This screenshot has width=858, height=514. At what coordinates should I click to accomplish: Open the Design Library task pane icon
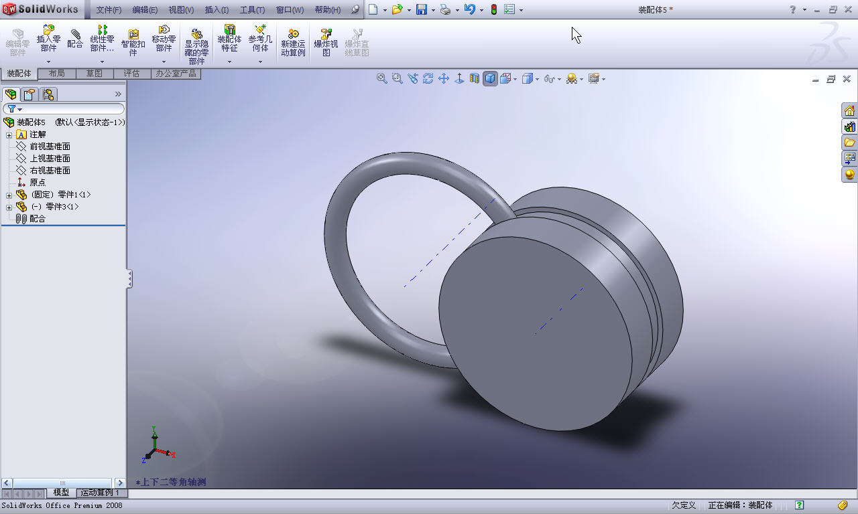coord(849,126)
